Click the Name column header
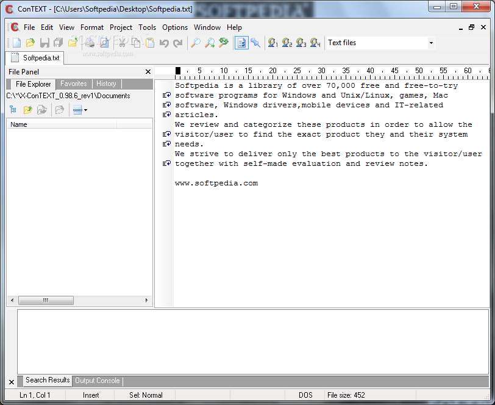This screenshot has width=495, height=405. click(62, 124)
